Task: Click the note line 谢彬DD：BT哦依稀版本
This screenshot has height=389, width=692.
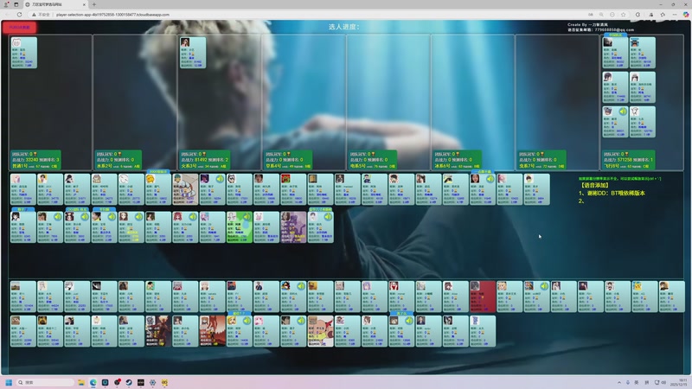Action: pyautogui.click(x=614, y=193)
